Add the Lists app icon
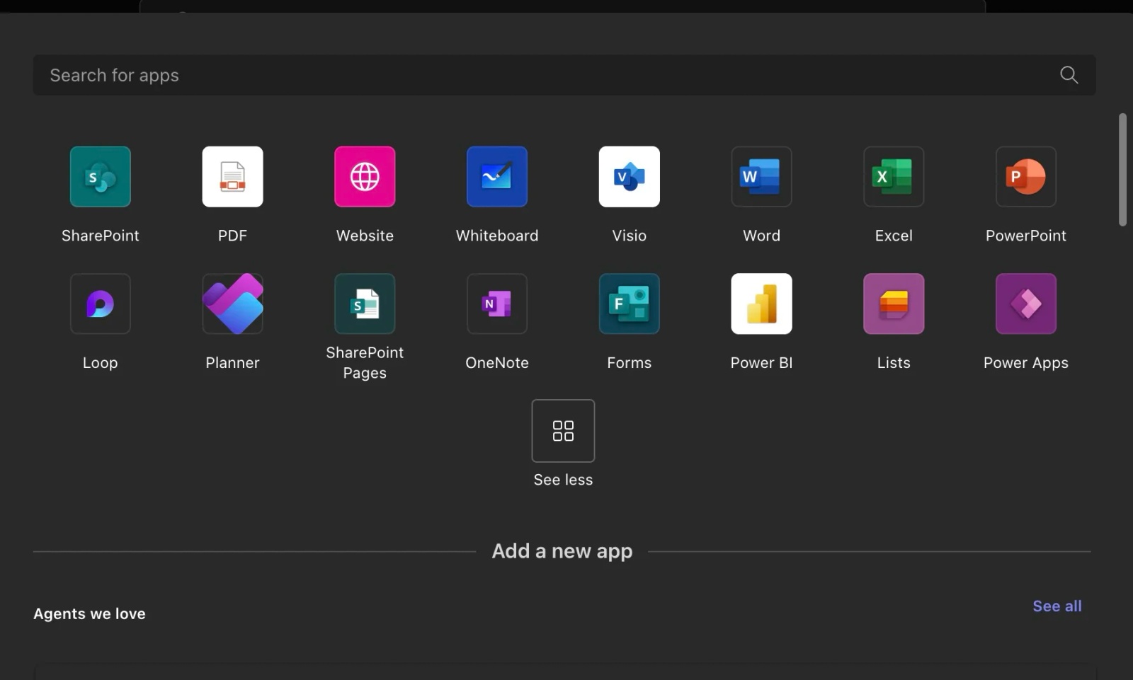 point(894,304)
